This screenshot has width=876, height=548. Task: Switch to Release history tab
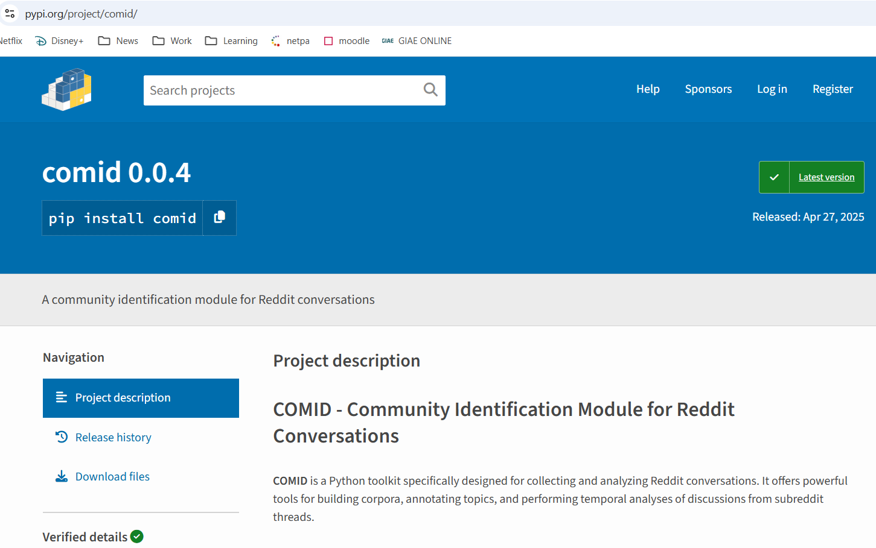pyautogui.click(x=113, y=437)
